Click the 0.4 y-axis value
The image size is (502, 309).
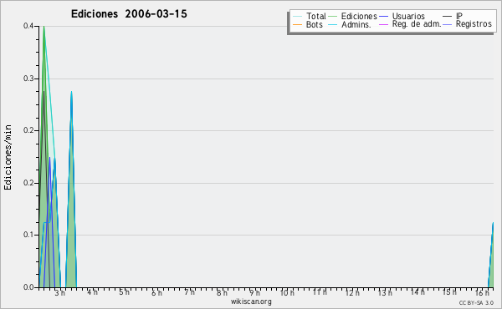pyautogui.click(x=28, y=26)
